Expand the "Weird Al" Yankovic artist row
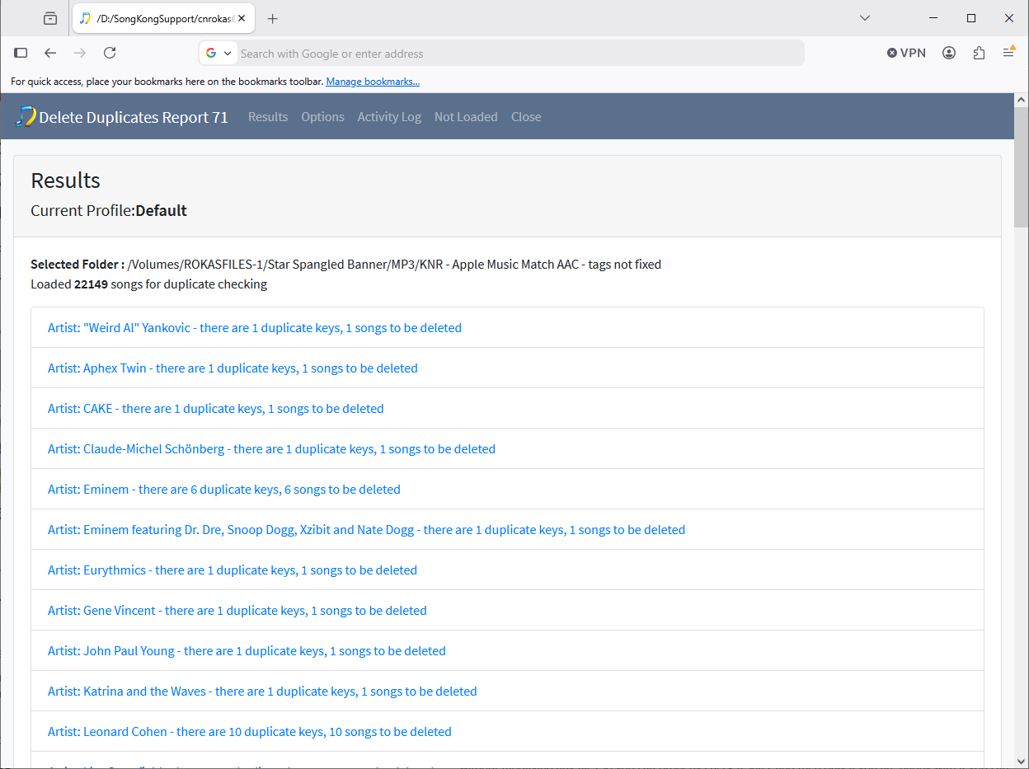 point(507,328)
